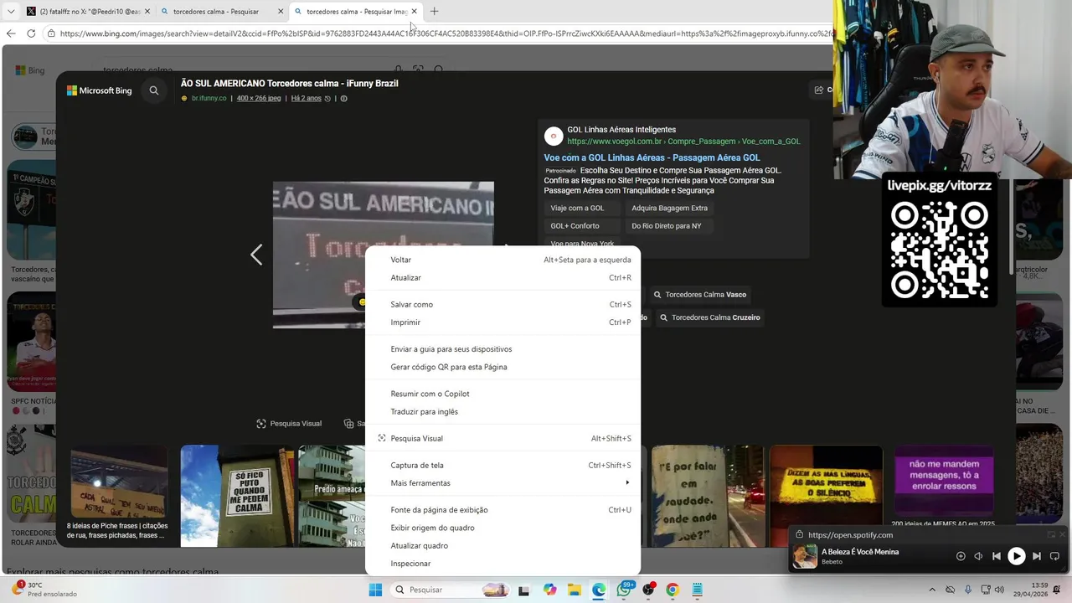
Task: Select Captura de tela menu entry
Action: (502, 465)
